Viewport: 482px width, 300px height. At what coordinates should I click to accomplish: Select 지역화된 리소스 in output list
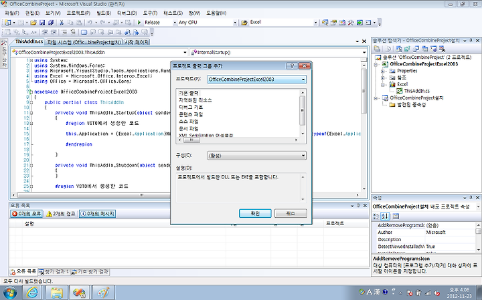pos(195,100)
